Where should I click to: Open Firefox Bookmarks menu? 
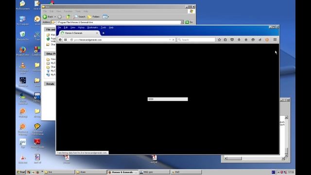click(x=92, y=27)
